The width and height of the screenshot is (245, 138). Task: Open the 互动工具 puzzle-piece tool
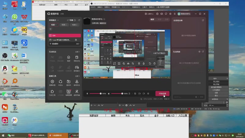(52, 93)
